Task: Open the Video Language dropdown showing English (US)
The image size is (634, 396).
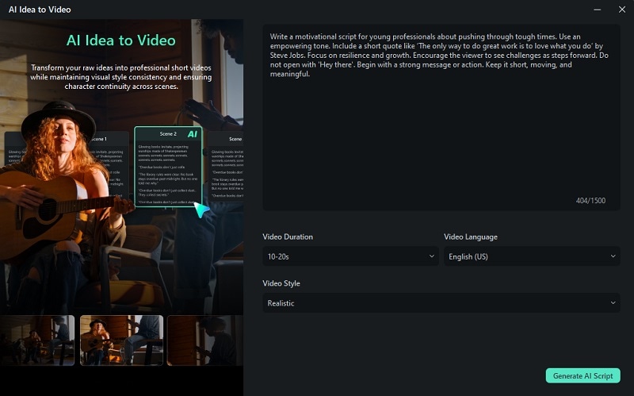Action: click(532, 256)
